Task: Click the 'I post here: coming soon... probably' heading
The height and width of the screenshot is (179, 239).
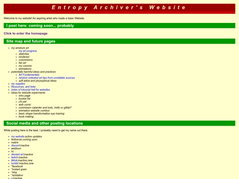Action: (119, 26)
